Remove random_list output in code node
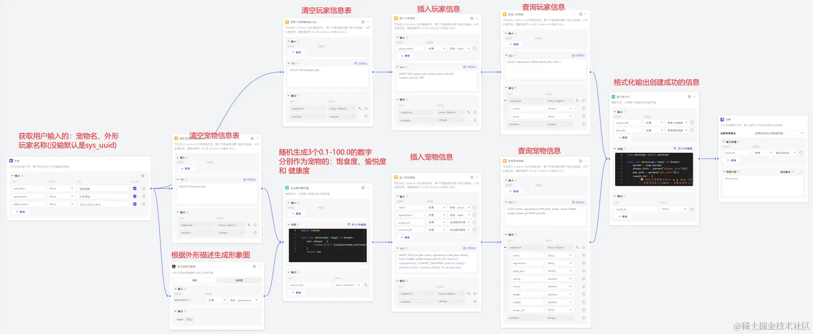 pyautogui.click(x=366, y=285)
